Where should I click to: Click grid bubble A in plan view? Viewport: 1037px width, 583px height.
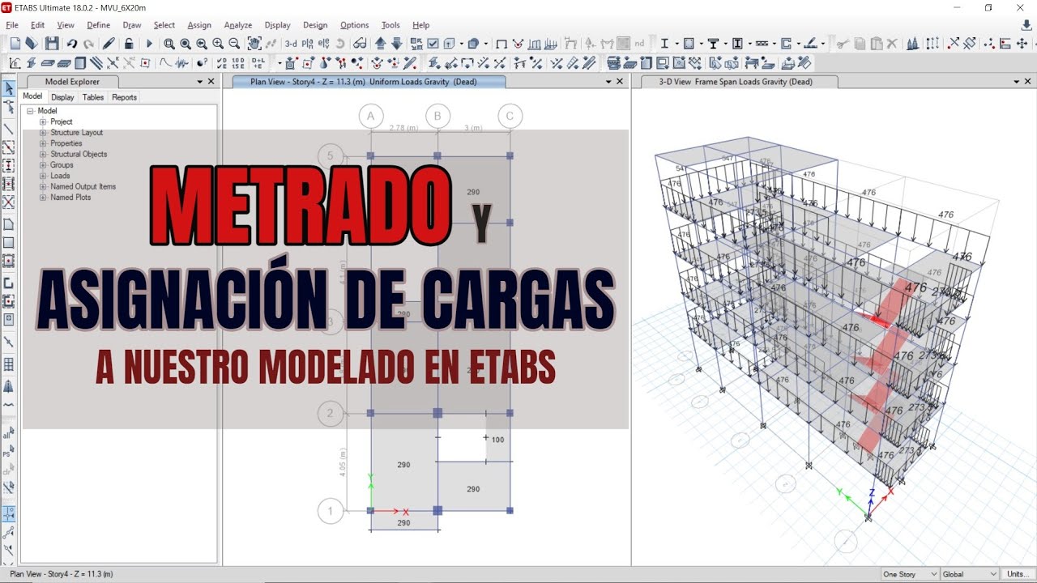point(370,116)
